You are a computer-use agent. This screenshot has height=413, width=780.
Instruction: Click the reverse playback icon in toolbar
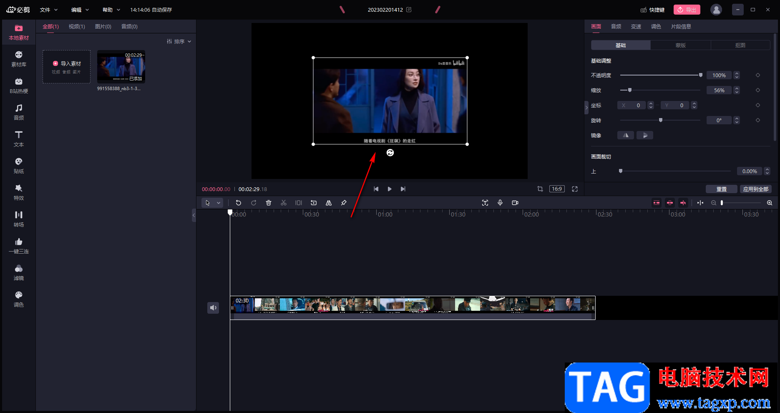point(314,203)
